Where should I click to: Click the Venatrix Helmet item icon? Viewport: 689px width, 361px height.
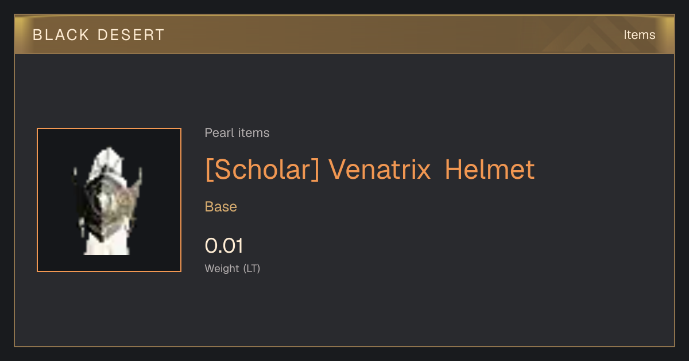pos(109,200)
